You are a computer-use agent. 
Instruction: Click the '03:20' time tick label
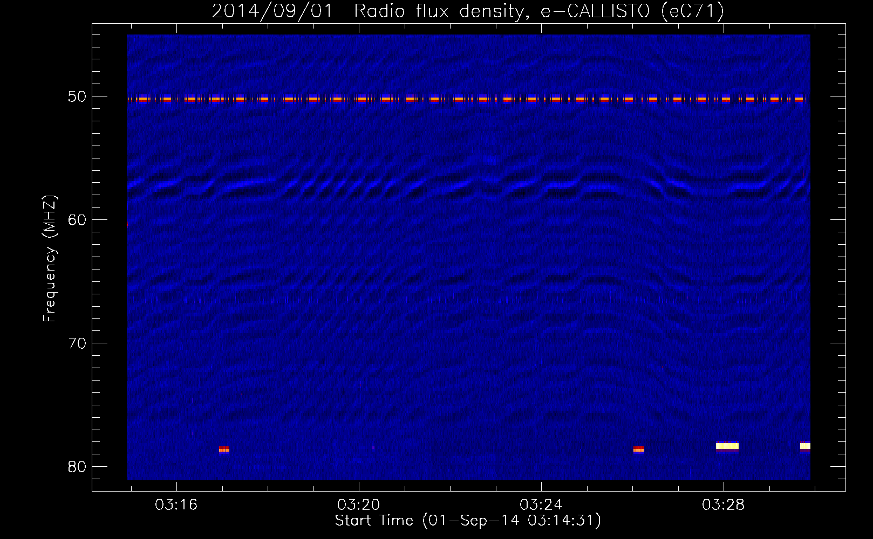tap(359, 505)
